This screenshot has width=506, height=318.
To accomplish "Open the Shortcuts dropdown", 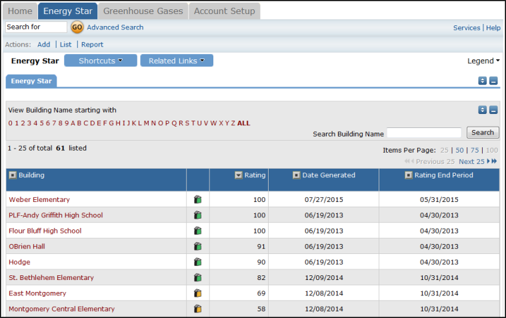I will (x=101, y=61).
